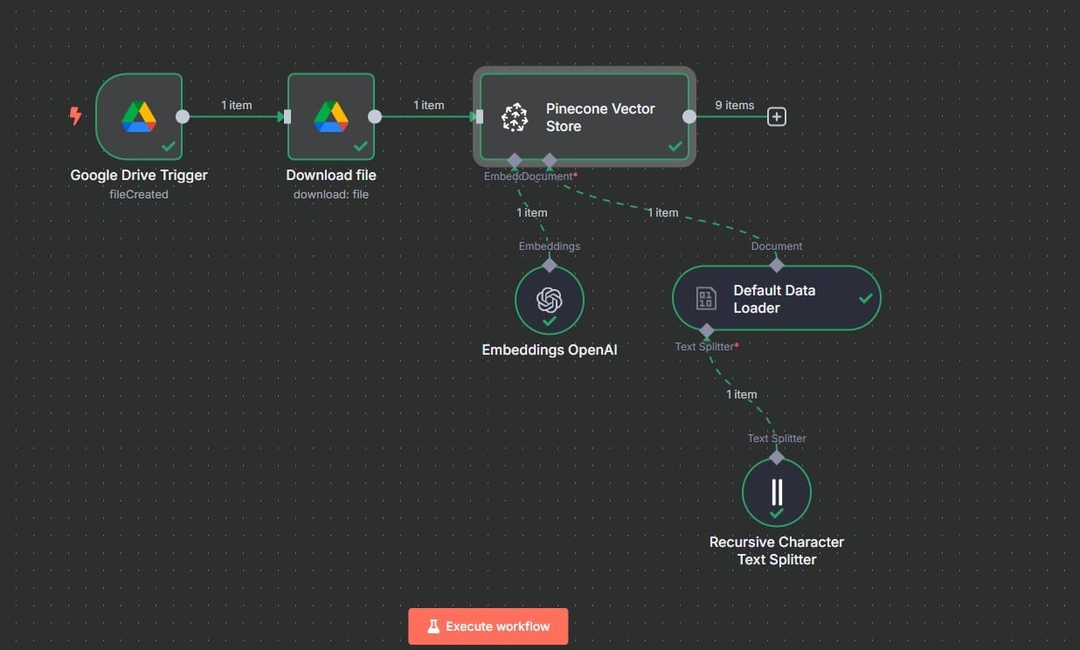
Task: Click the diamond connector atop Embeddings OpenAI
Action: [550, 265]
